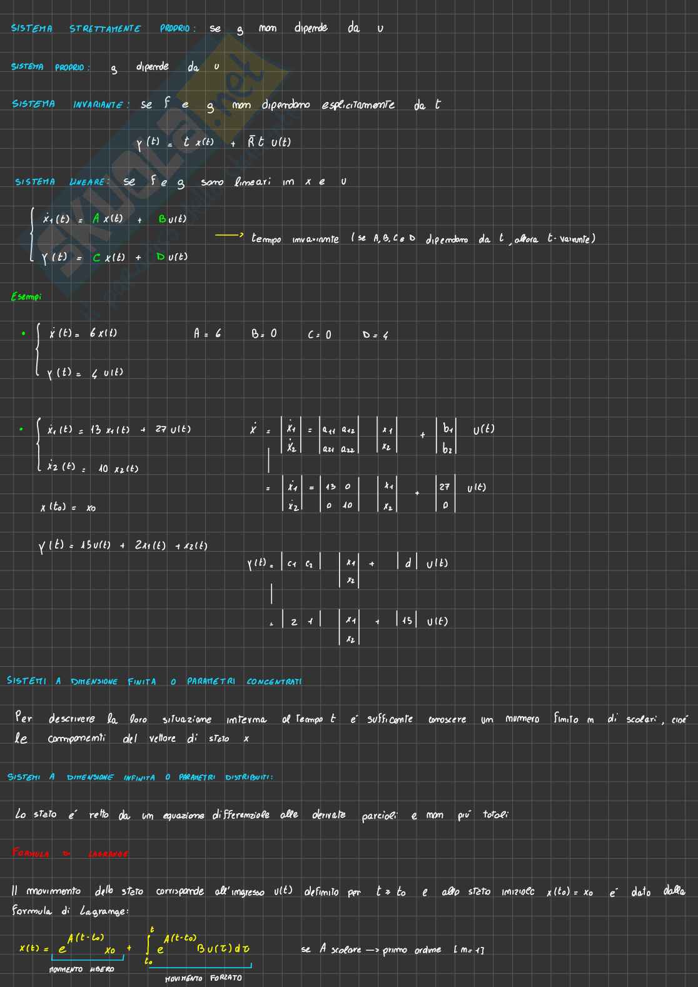Click the yellow arrow before 'tempo invariante'

(x=229, y=235)
